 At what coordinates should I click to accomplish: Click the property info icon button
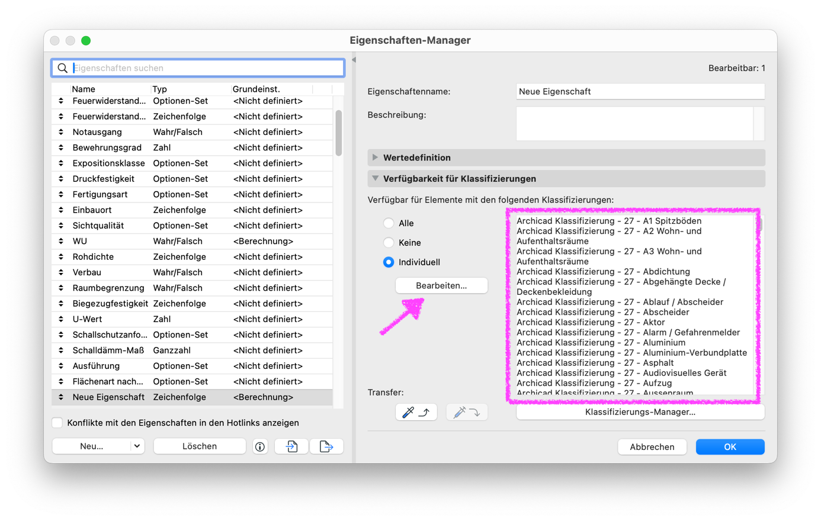[260, 447]
